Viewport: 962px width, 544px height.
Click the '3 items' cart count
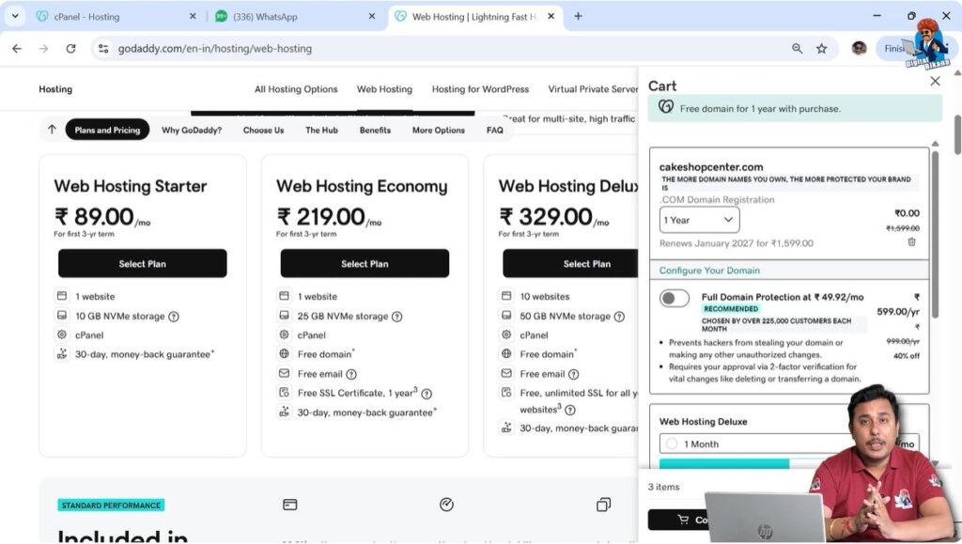point(664,487)
